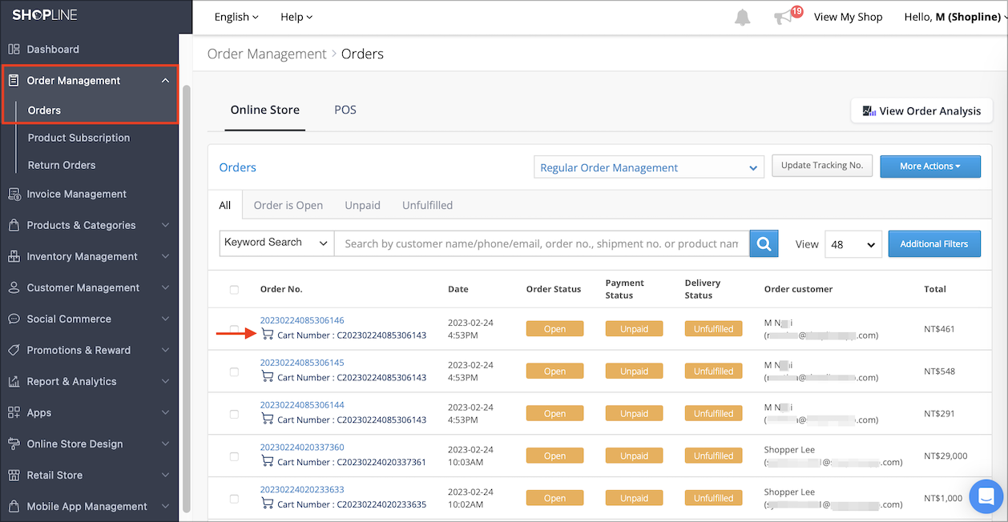Select the Unpaid filter tab
The image size is (1008, 522).
(362, 205)
